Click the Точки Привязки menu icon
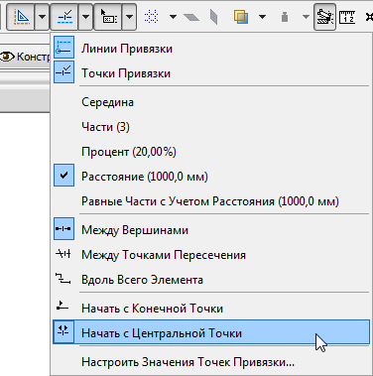373x376 pixels. [x=63, y=71]
